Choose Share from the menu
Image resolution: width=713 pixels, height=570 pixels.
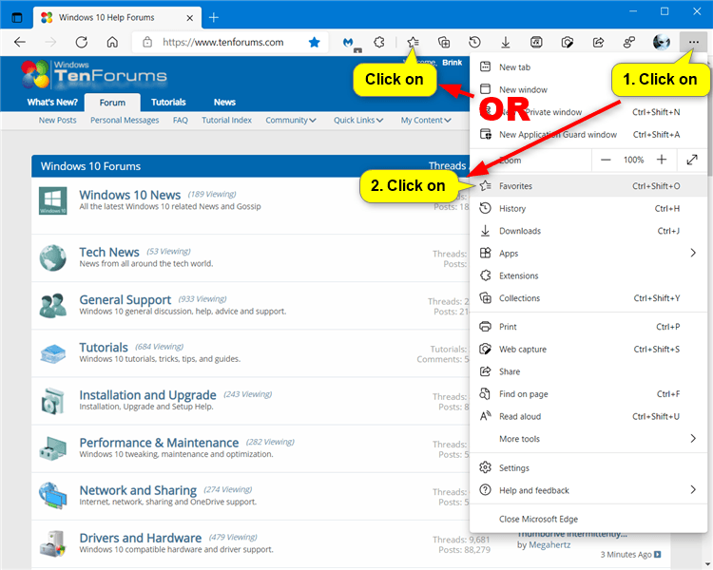[x=588, y=371]
